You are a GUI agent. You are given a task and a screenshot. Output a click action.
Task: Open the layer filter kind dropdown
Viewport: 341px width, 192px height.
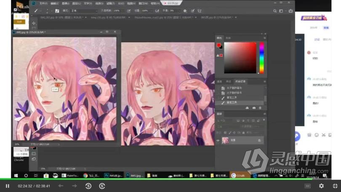[x=225, y=121]
